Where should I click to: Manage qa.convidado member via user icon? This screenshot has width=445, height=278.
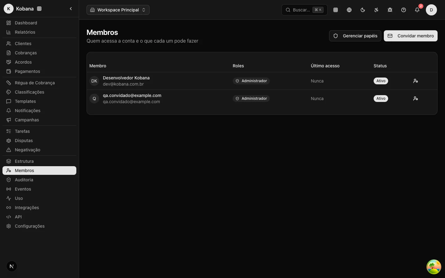coord(416,99)
